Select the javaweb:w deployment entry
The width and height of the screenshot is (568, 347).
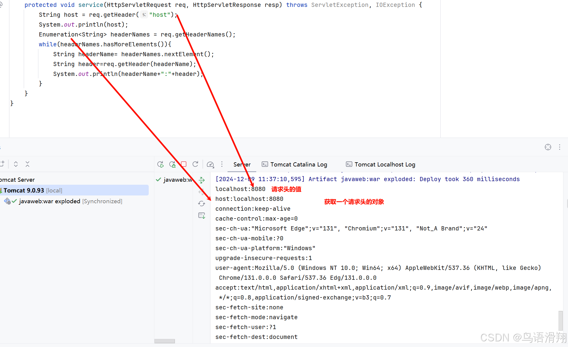tap(174, 180)
